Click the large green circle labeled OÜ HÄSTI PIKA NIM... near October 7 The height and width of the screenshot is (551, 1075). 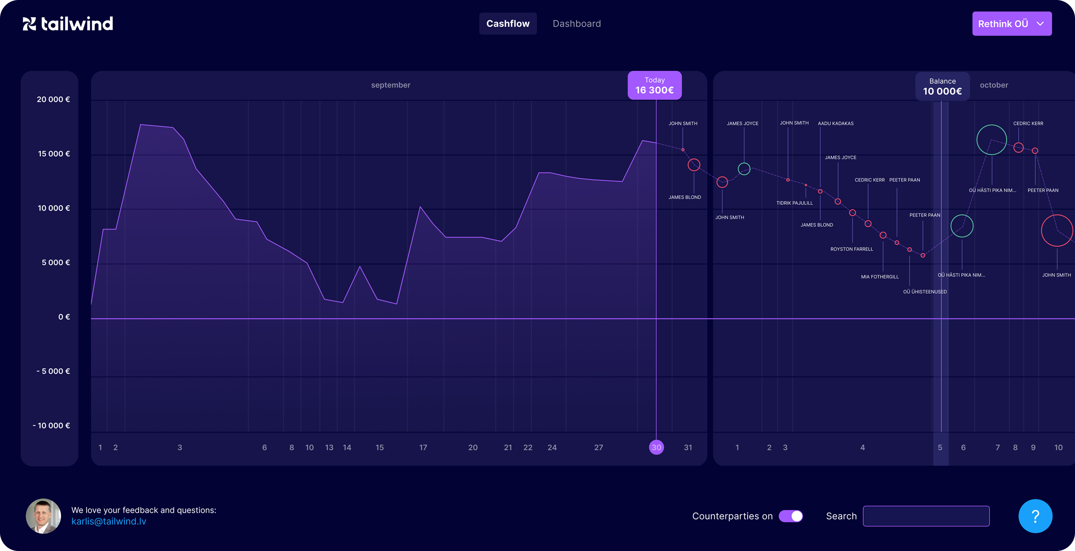991,140
